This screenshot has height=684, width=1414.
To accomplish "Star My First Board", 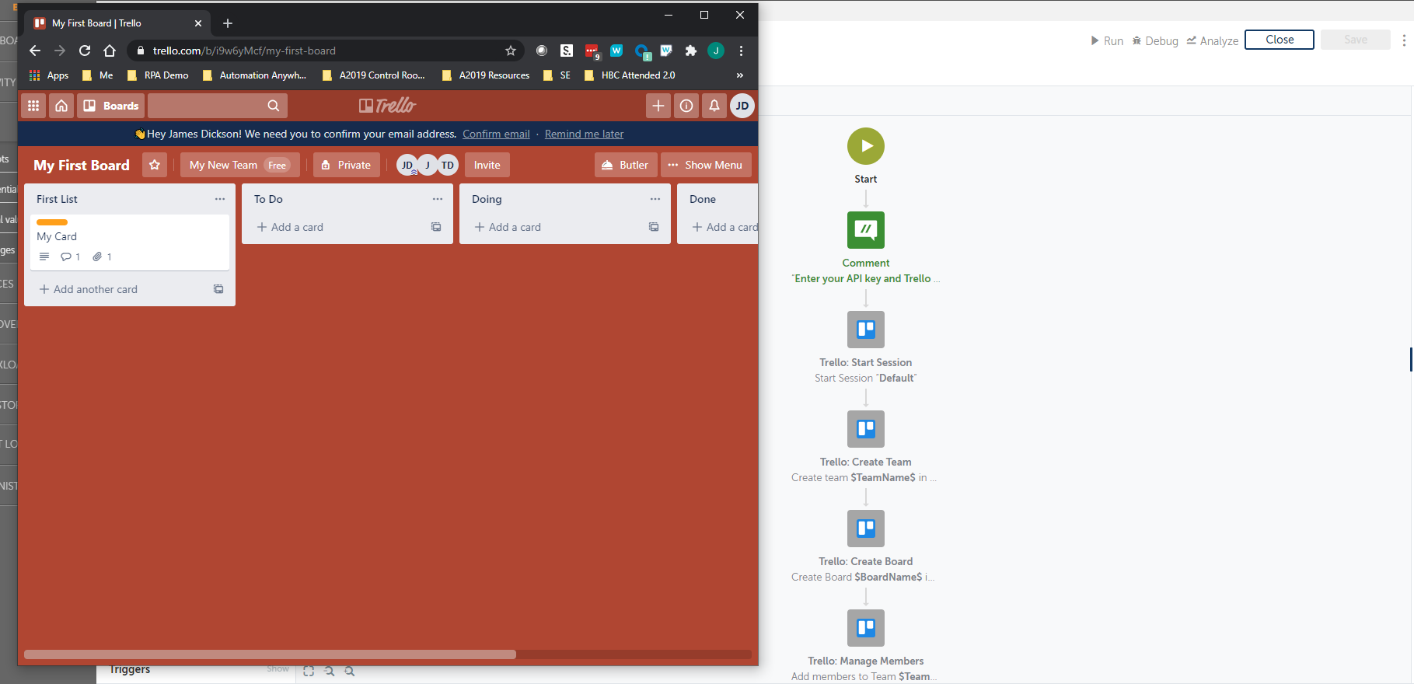I will (155, 165).
